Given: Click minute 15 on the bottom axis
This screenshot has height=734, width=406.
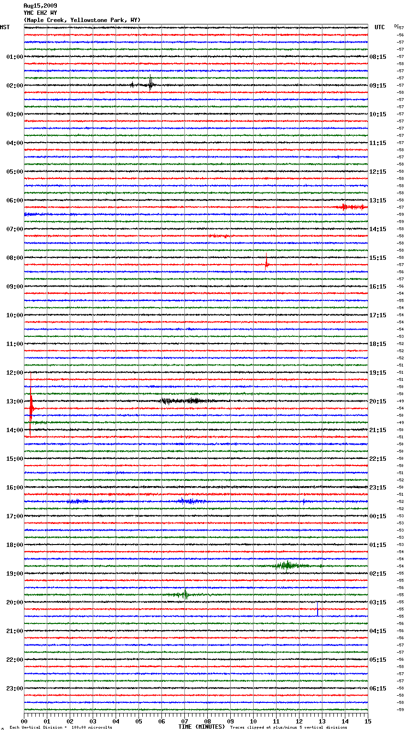Looking at the screenshot, I should click(x=368, y=721).
